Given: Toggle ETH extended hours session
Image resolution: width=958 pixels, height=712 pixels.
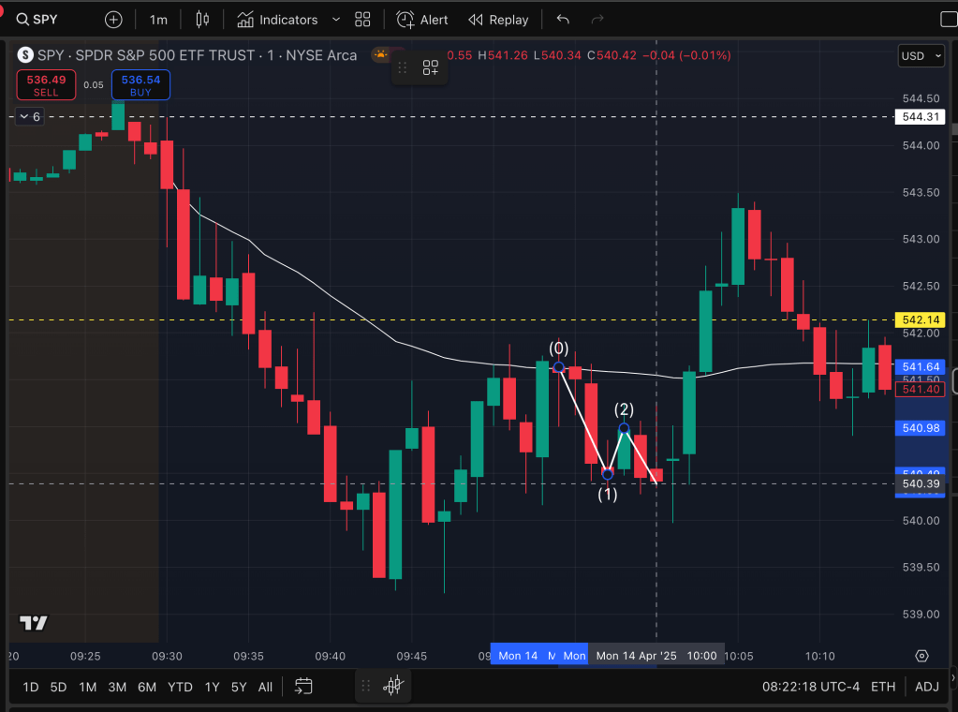Looking at the screenshot, I should pyautogui.click(x=883, y=687).
